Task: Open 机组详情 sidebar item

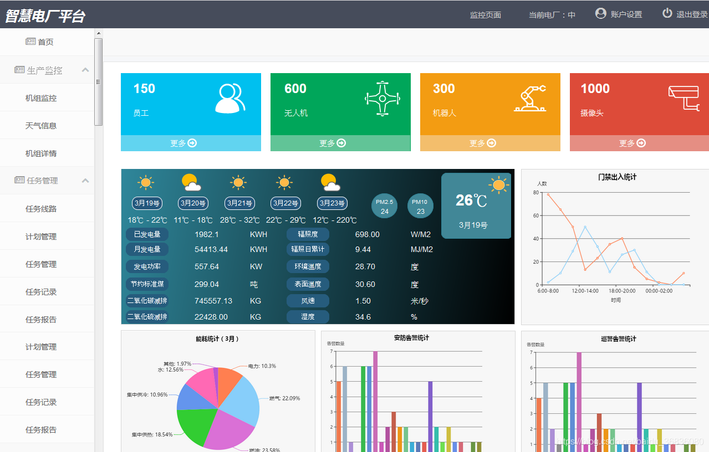Action: point(41,153)
